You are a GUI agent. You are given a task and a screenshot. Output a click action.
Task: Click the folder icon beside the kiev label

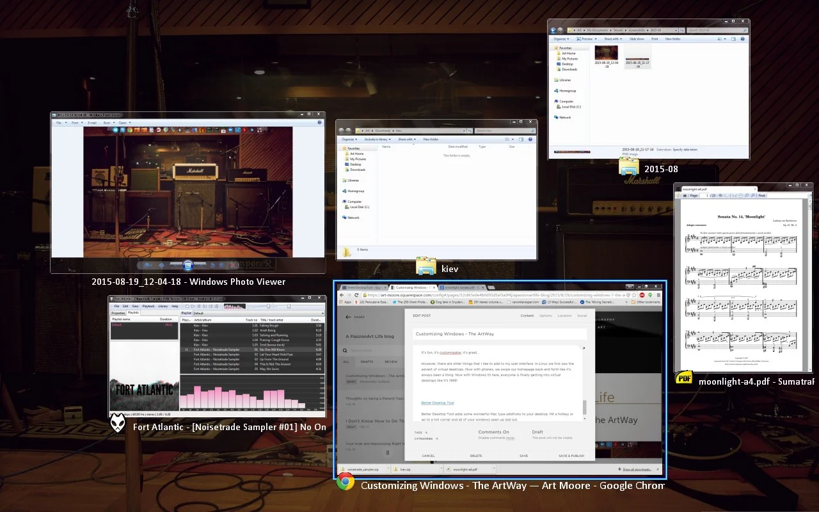click(426, 266)
